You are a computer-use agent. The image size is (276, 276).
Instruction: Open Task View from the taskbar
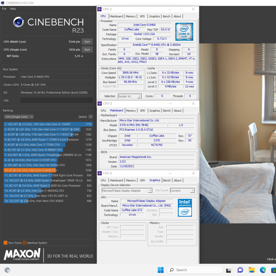229,270
